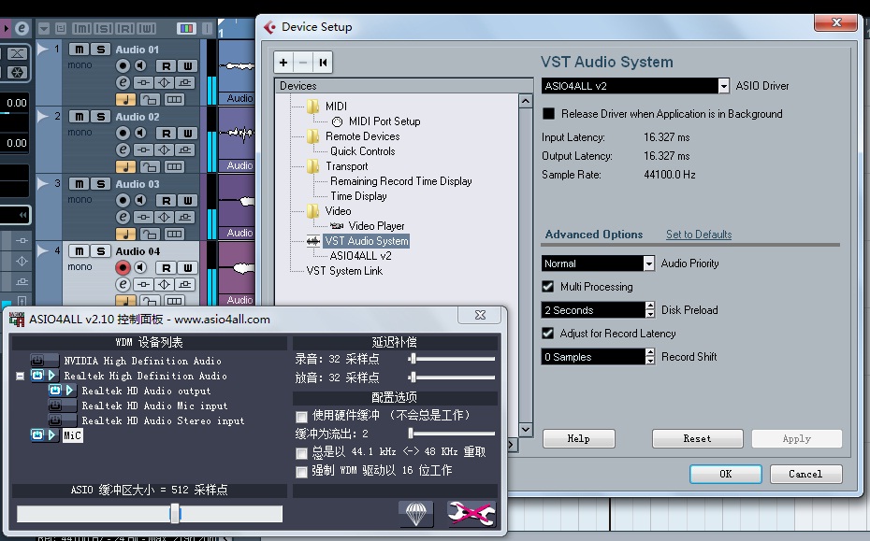
Task: Click the orange musical timebase note on Audio 01
Action: [x=126, y=100]
